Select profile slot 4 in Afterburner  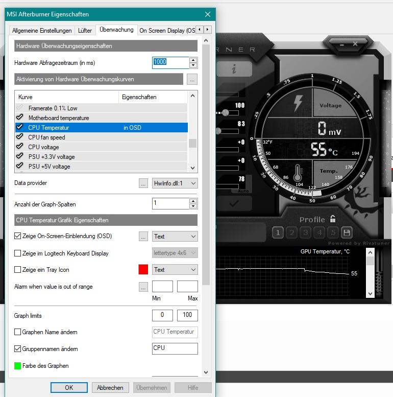pyautogui.click(x=320, y=232)
